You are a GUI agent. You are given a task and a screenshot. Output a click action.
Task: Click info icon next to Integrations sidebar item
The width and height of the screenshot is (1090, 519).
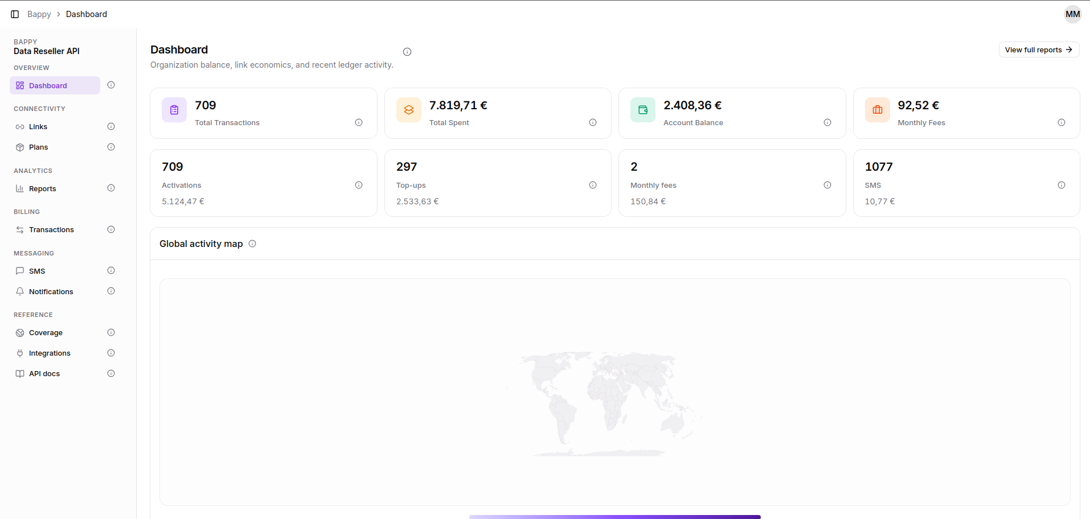pyautogui.click(x=111, y=353)
